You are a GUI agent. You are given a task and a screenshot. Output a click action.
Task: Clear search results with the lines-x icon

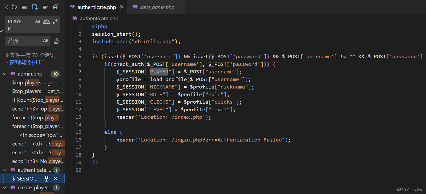click(24, 7)
